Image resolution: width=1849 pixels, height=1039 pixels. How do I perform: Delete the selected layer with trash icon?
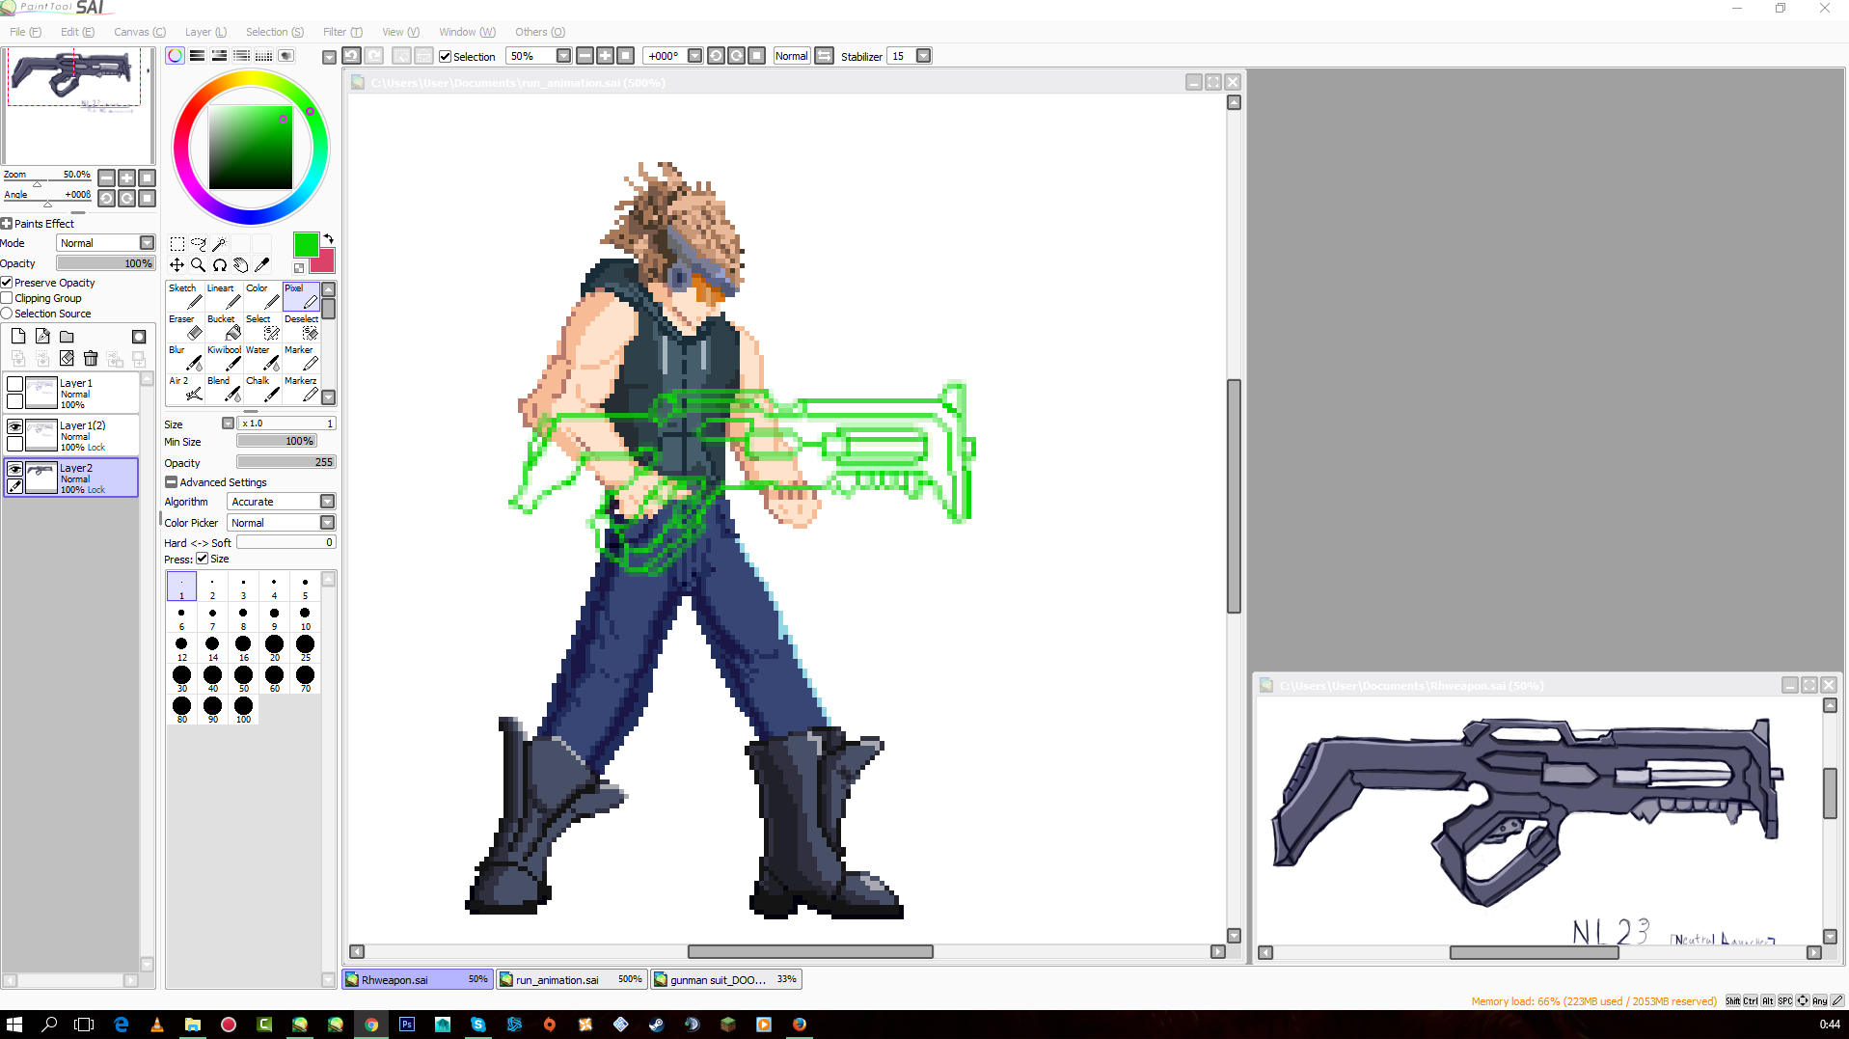(x=91, y=359)
